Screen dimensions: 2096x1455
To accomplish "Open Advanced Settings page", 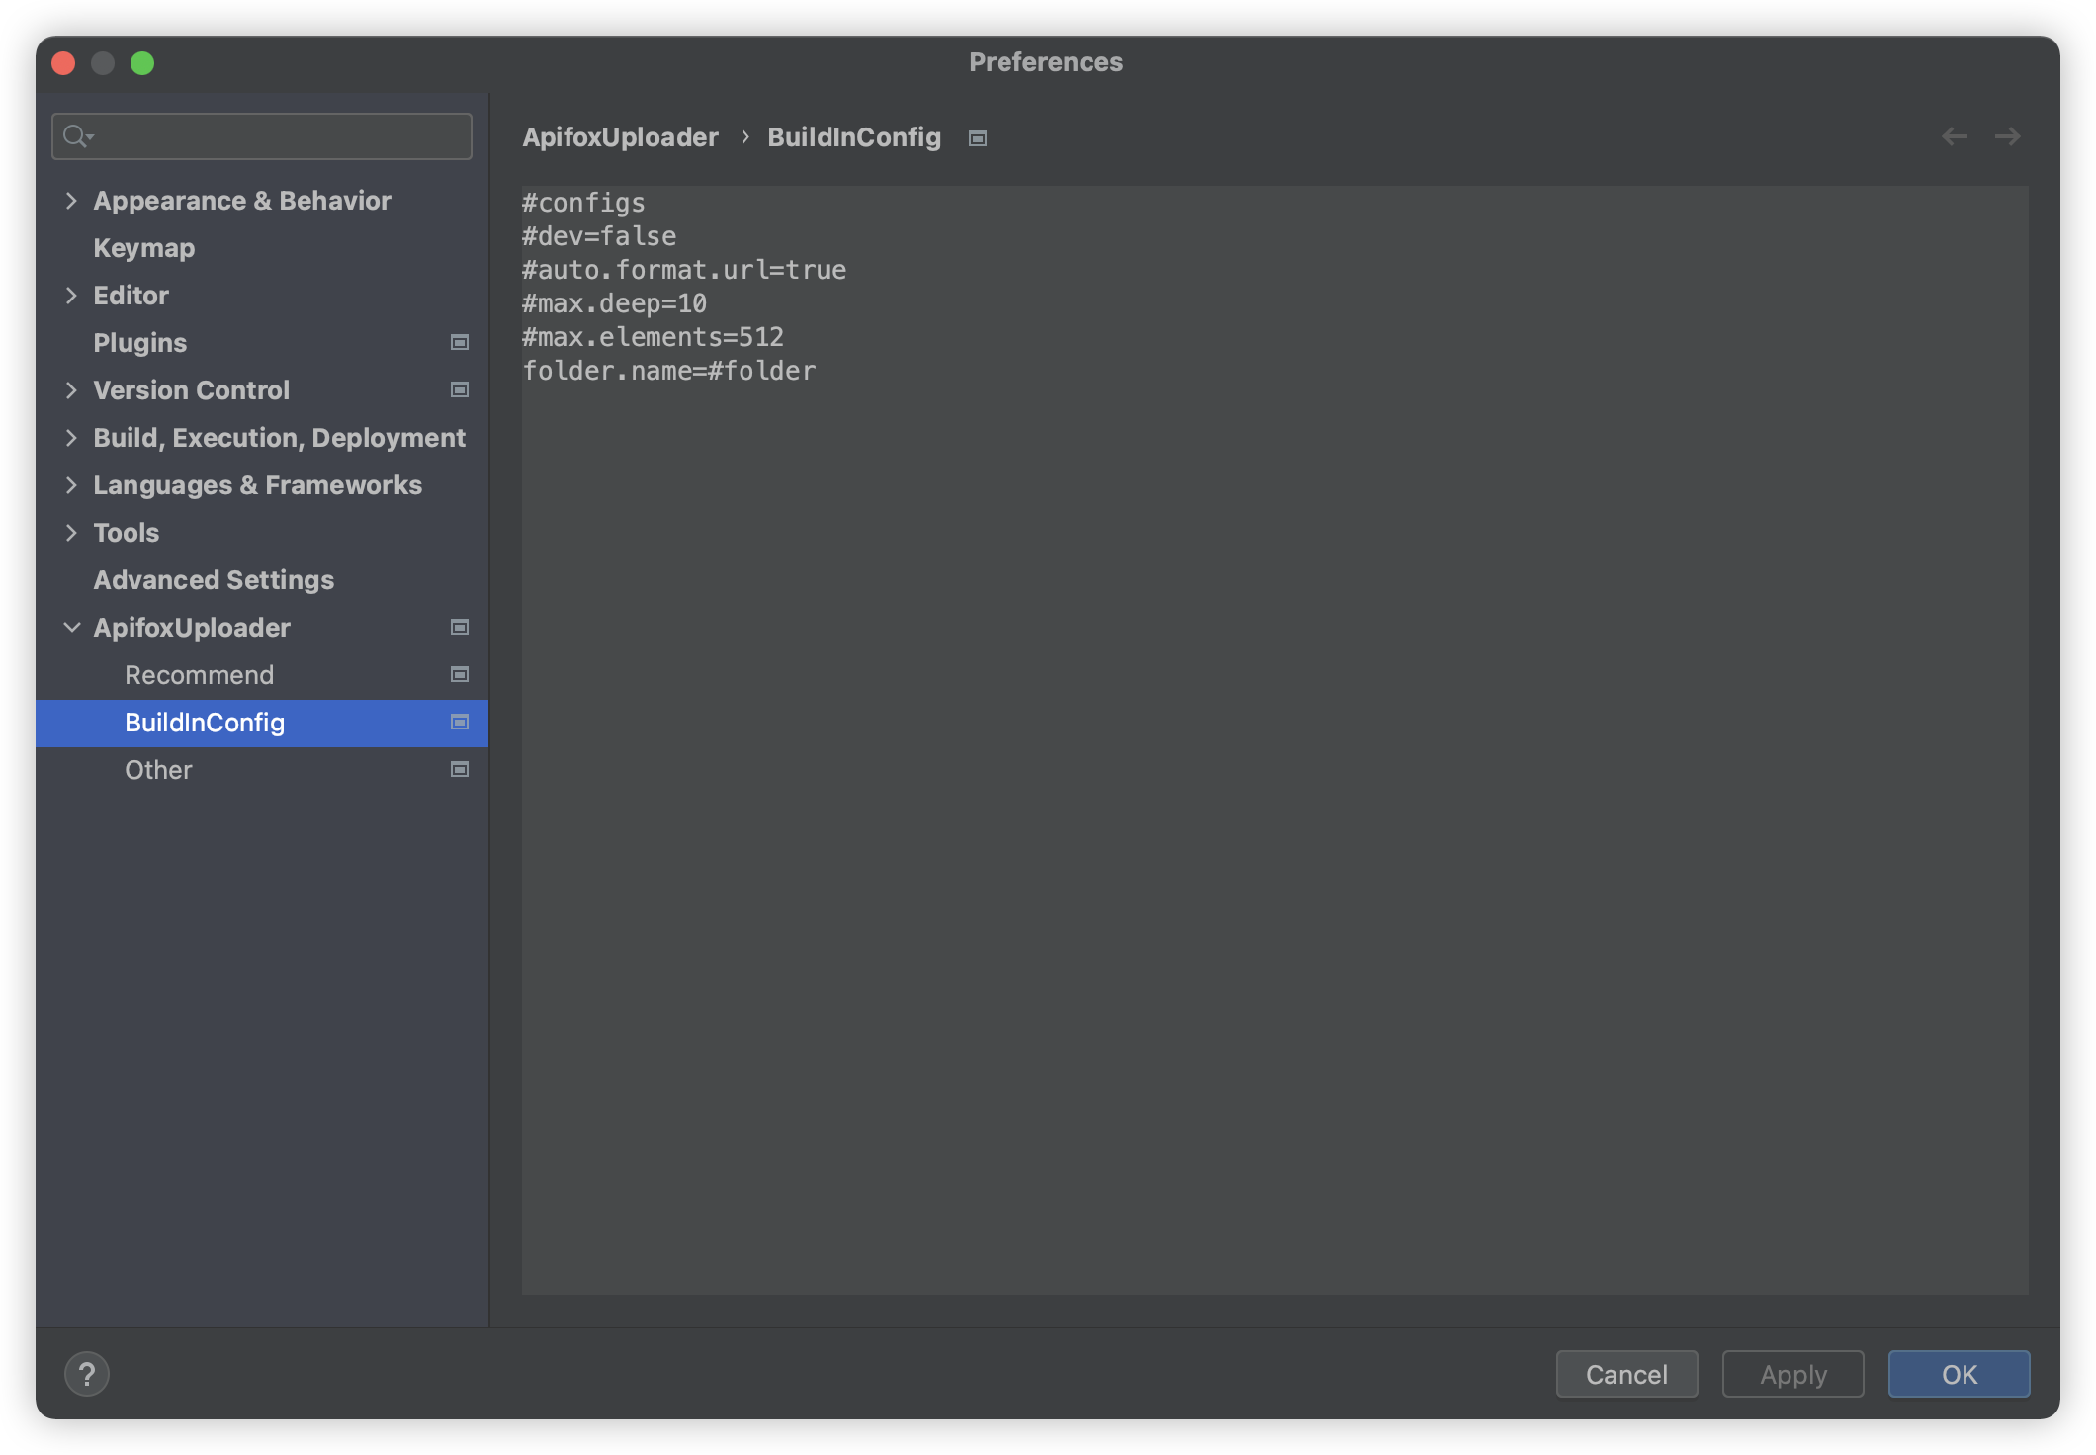I will (214, 580).
